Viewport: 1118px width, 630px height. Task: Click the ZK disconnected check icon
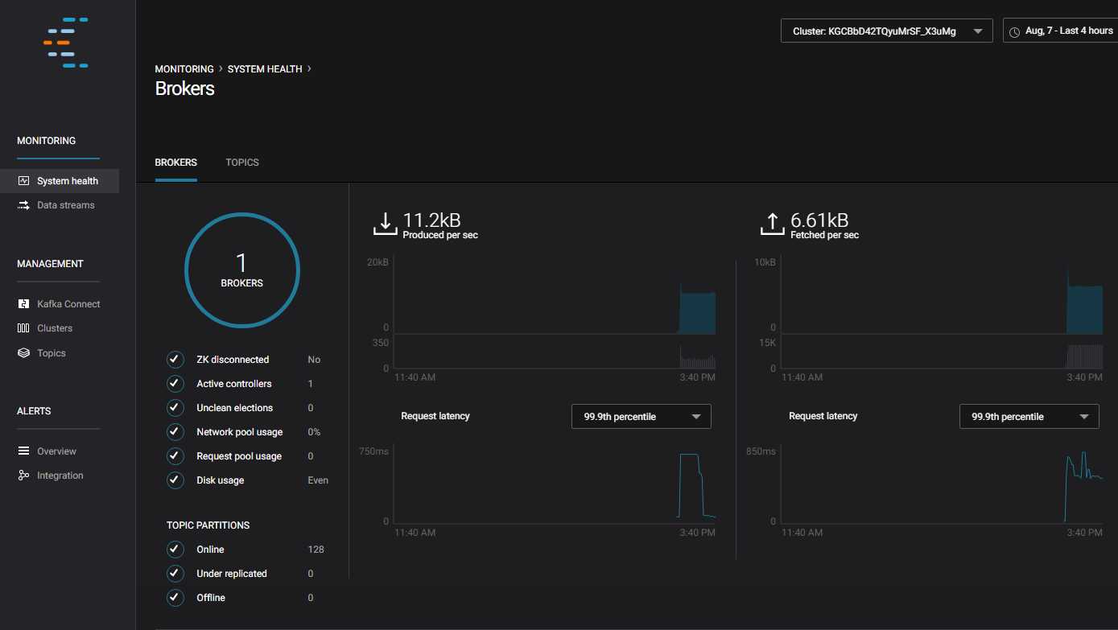175,360
